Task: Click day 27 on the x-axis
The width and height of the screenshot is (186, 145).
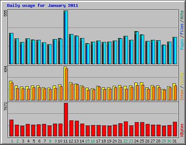Action: [x=153, y=141]
